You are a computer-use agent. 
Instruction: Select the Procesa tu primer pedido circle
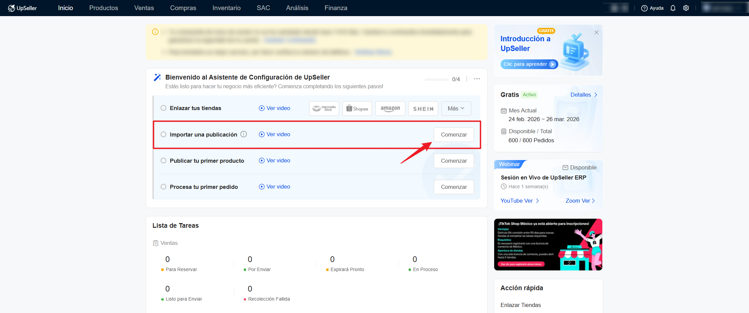pyautogui.click(x=163, y=187)
